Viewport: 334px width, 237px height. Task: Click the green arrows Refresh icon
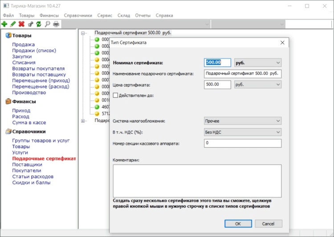pyautogui.click(x=39, y=24)
